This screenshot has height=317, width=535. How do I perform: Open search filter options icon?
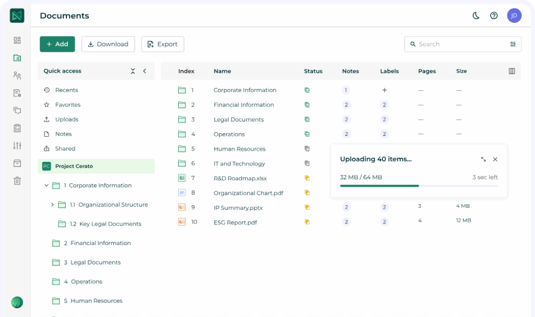(513, 44)
